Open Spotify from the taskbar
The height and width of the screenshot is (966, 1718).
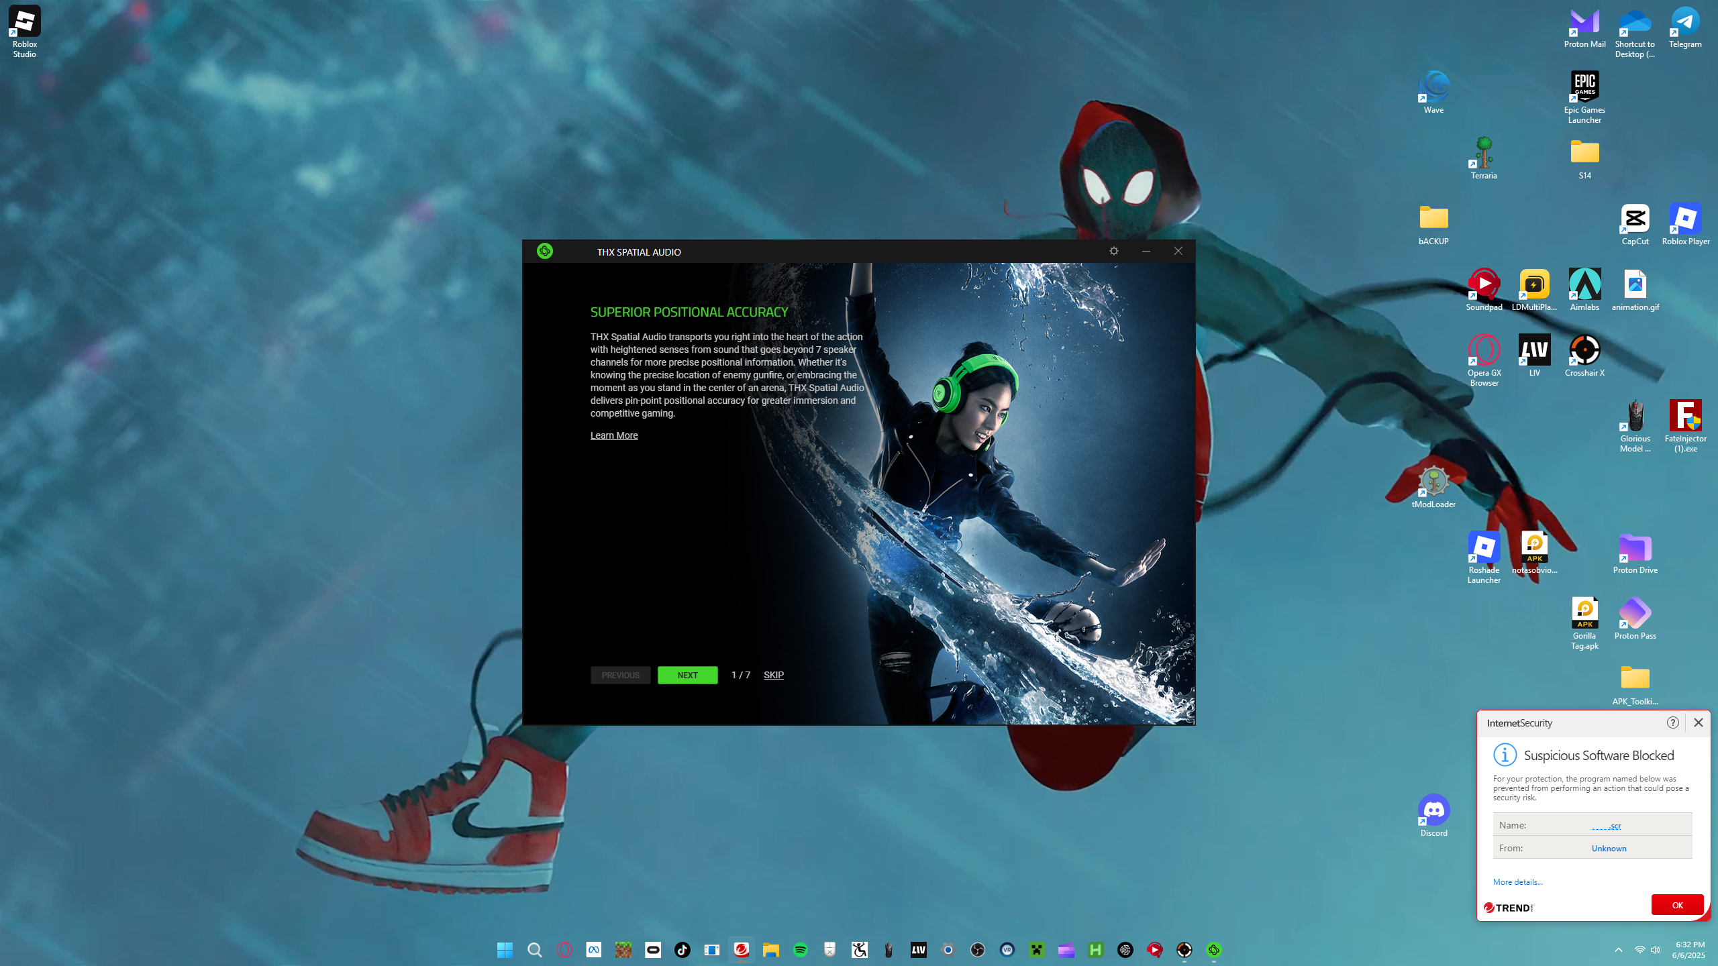coord(800,950)
